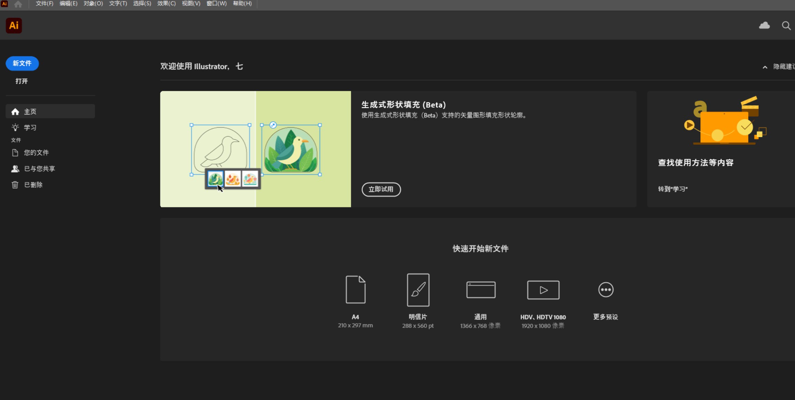This screenshot has width=795, height=400.
Task: Select the 通用 web preset icon
Action: 481,290
